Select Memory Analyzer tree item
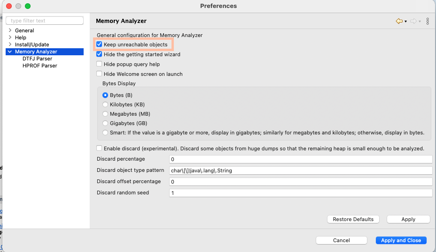436x252 pixels. (36, 52)
